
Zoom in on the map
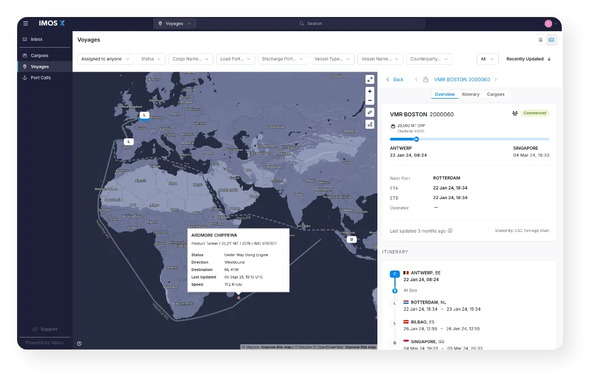click(370, 91)
